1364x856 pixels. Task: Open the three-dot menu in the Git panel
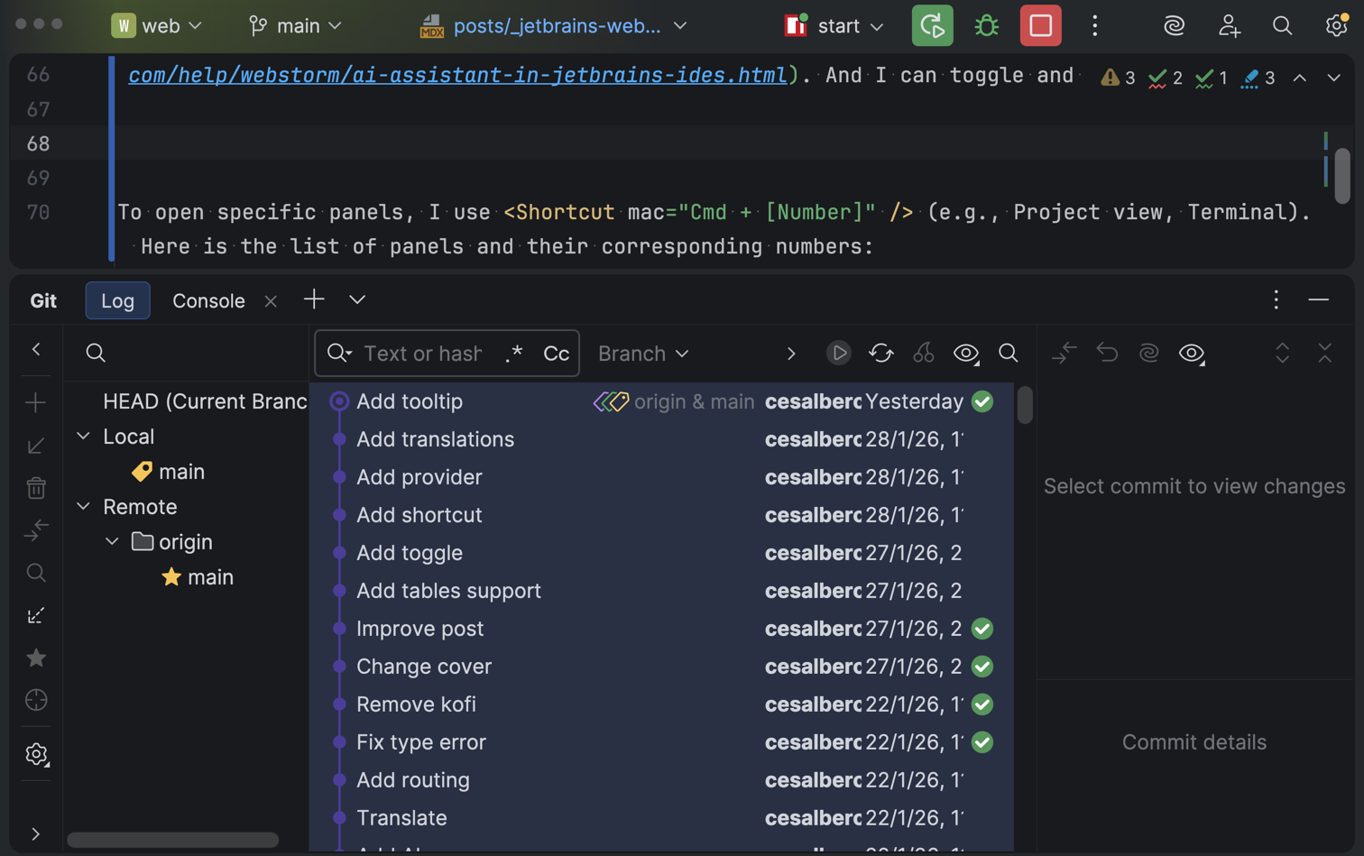point(1276,300)
